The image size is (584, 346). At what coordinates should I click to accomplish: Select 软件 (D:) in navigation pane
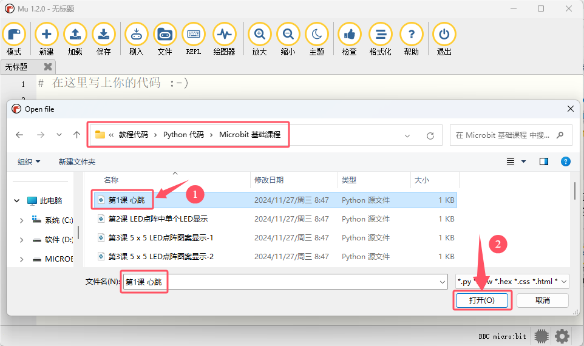[53, 240]
